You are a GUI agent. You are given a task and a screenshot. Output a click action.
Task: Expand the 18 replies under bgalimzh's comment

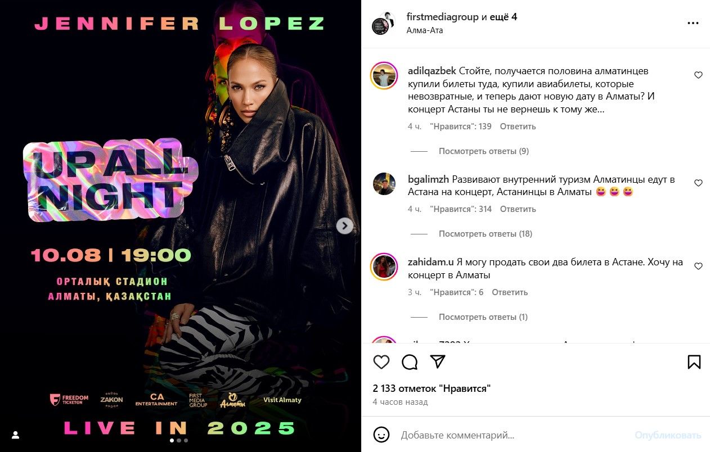pos(486,234)
